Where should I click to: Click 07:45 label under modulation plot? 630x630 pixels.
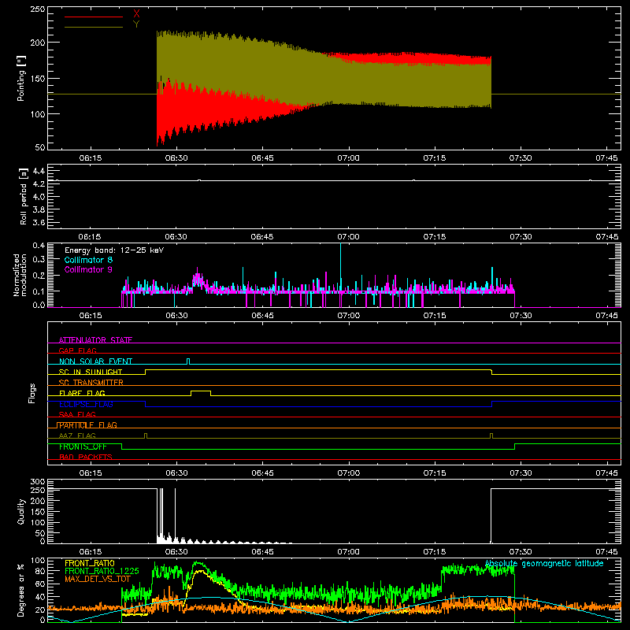click(x=606, y=316)
